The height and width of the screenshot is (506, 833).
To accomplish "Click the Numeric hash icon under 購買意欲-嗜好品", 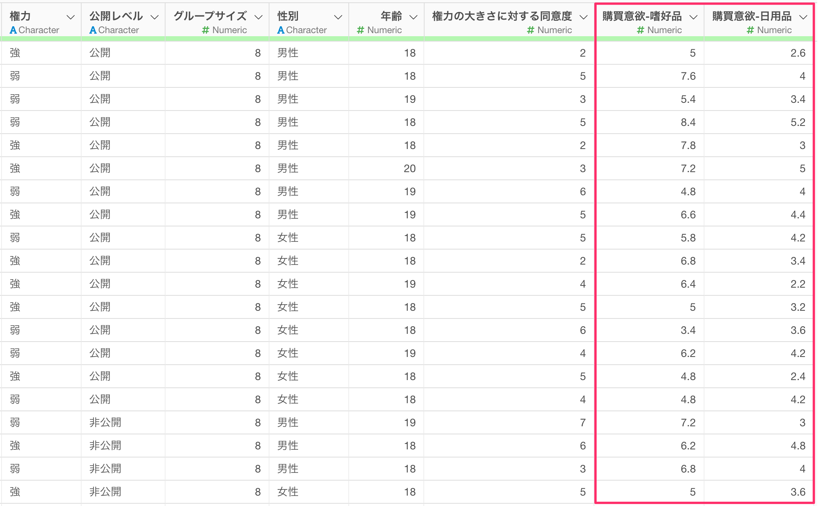I will coord(641,30).
